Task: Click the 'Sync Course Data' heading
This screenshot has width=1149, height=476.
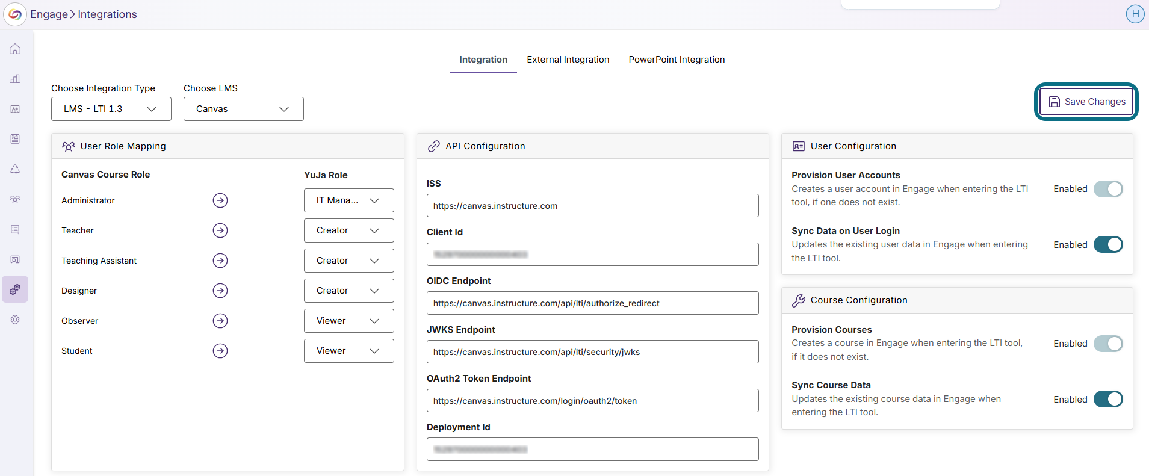Action: [831, 385]
